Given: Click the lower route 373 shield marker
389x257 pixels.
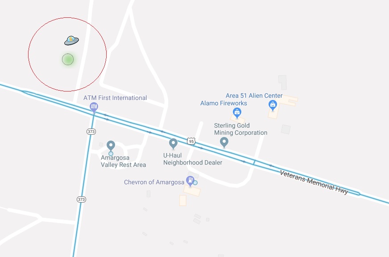Looking at the screenshot, I should 81,199.
